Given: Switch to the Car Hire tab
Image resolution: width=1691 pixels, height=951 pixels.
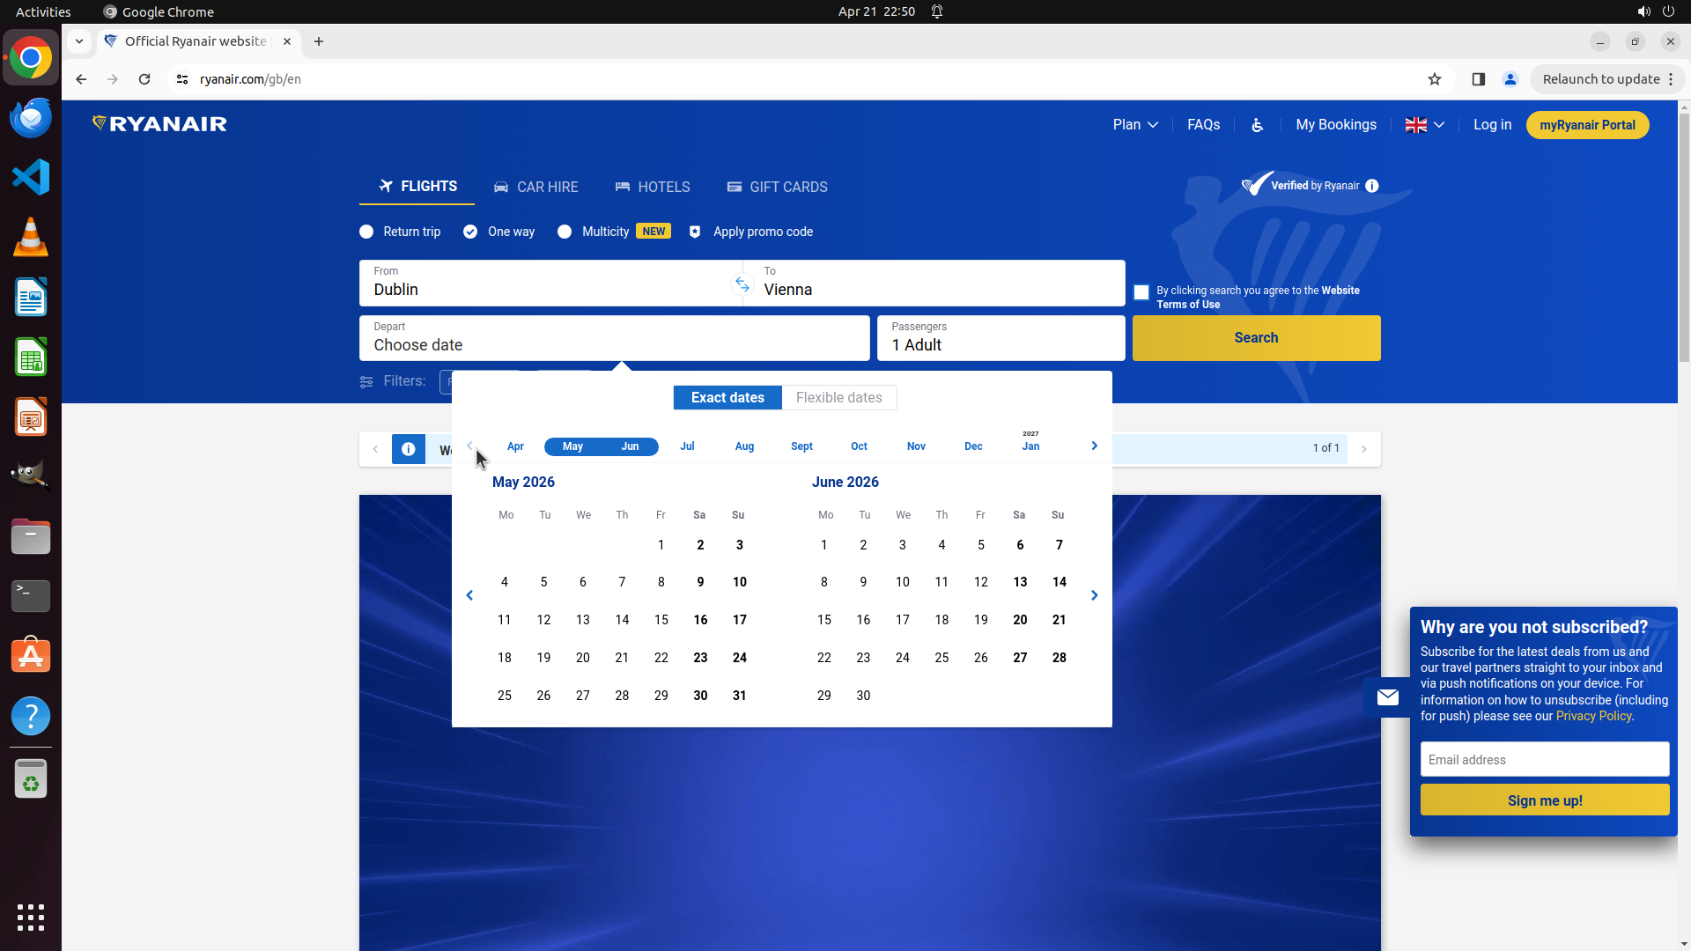Looking at the screenshot, I should point(535,187).
